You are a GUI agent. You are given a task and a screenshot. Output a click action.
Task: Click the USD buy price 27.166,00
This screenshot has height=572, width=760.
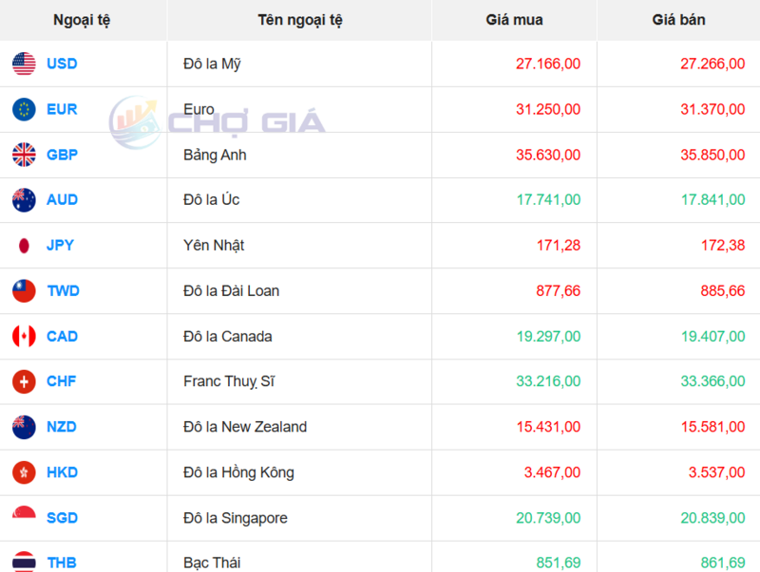click(x=548, y=64)
